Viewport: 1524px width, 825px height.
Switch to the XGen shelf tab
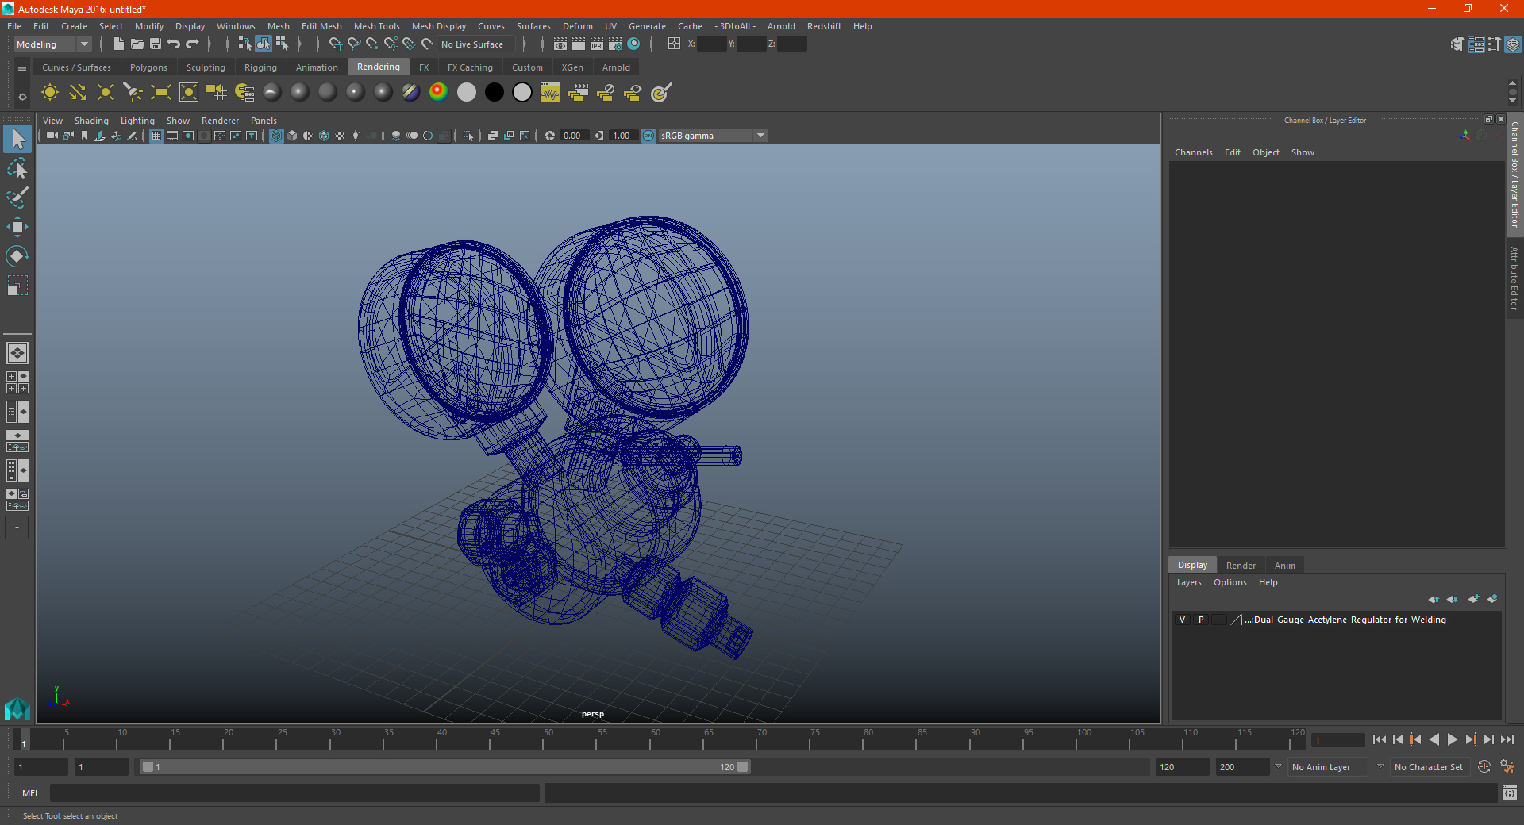coord(572,67)
